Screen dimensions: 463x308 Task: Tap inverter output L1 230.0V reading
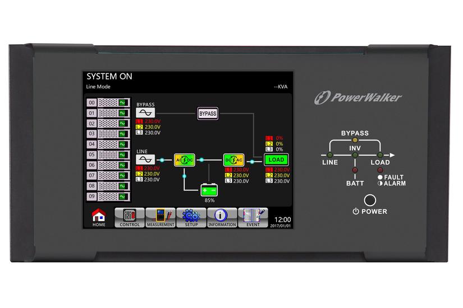click(x=237, y=170)
